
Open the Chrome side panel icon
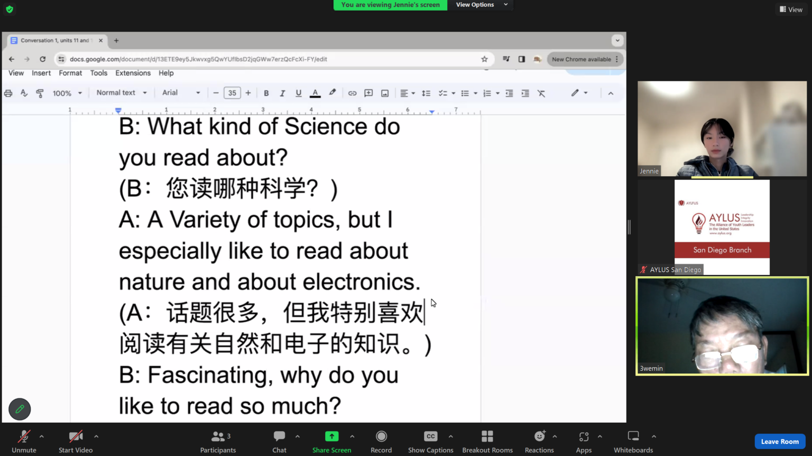click(522, 59)
